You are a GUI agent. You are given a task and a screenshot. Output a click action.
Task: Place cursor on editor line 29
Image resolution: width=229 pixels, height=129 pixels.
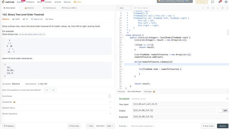176,64
